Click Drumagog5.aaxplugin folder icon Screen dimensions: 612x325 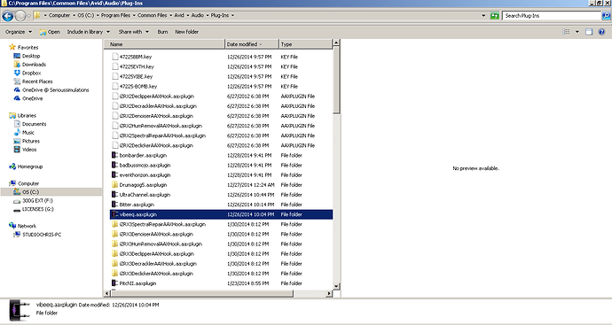pos(114,185)
